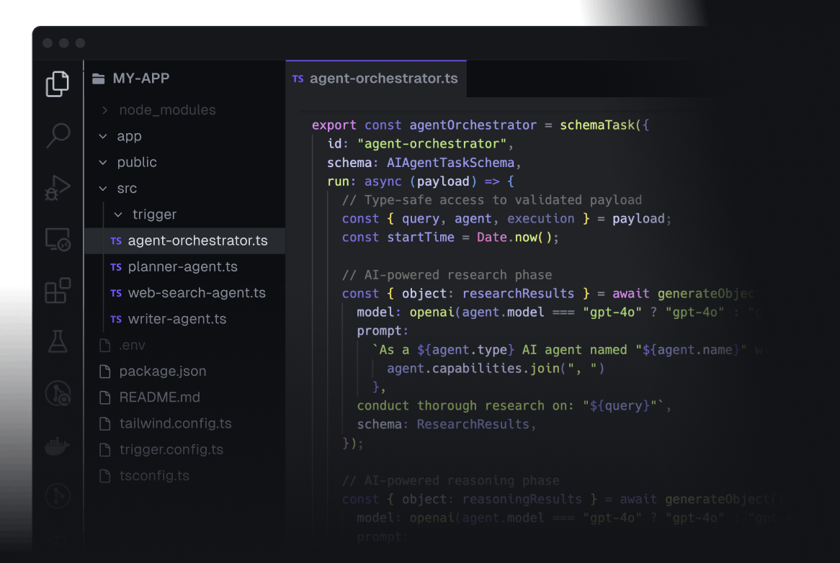The width and height of the screenshot is (840, 563).
Task: Click the '// Type-safe access' comment line
Action: (x=492, y=200)
